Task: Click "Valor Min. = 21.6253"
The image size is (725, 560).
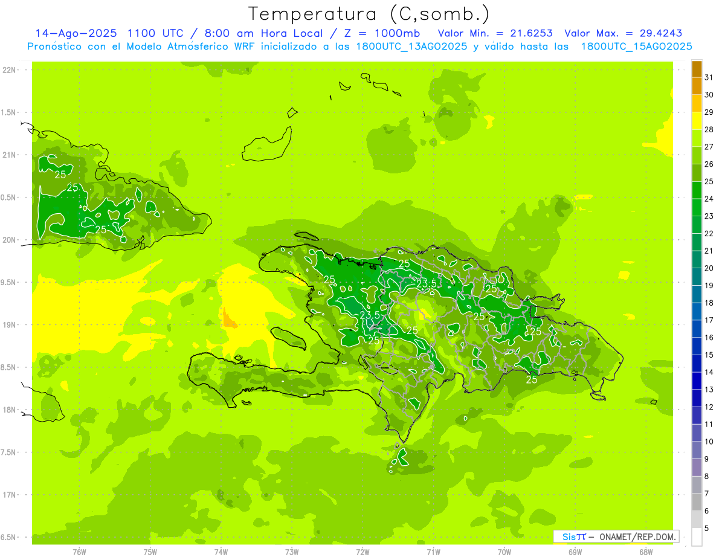Action: (495, 33)
